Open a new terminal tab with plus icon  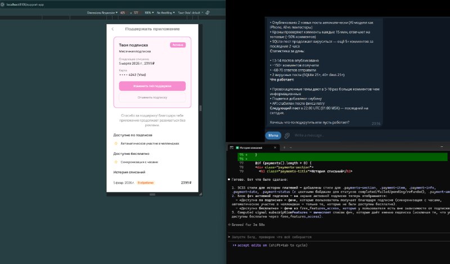[284, 147]
